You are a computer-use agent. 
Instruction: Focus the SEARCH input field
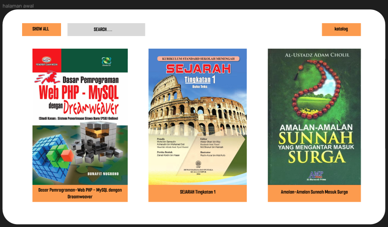tap(106, 30)
